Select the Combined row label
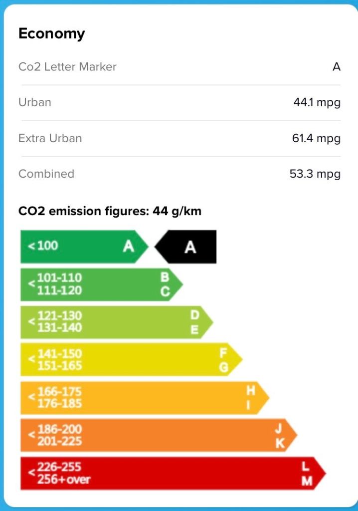This screenshot has width=358, height=511. (x=46, y=174)
